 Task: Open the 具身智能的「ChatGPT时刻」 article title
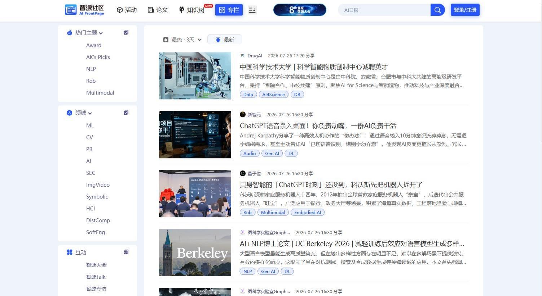(x=331, y=185)
